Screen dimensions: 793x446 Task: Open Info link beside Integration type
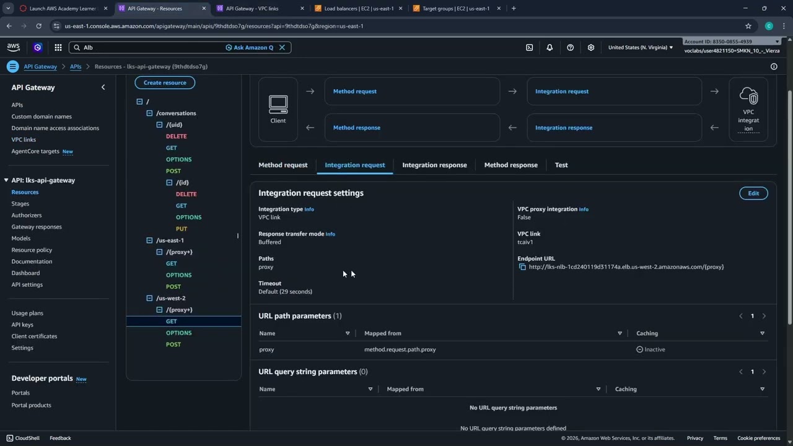(x=309, y=209)
